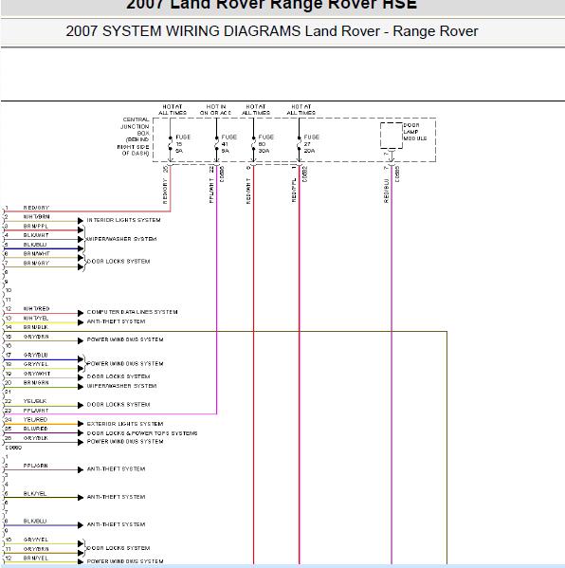Click the BRN/WHT wire label
This screenshot has width=565, height=568.
coord(37,253)
